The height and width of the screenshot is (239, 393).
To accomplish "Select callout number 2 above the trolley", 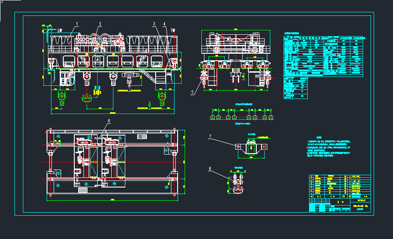I will pyautogui.click(x=100, y=24).
